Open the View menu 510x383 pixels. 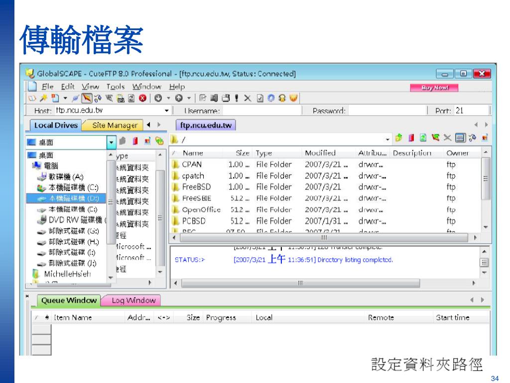tap(90, 87)
